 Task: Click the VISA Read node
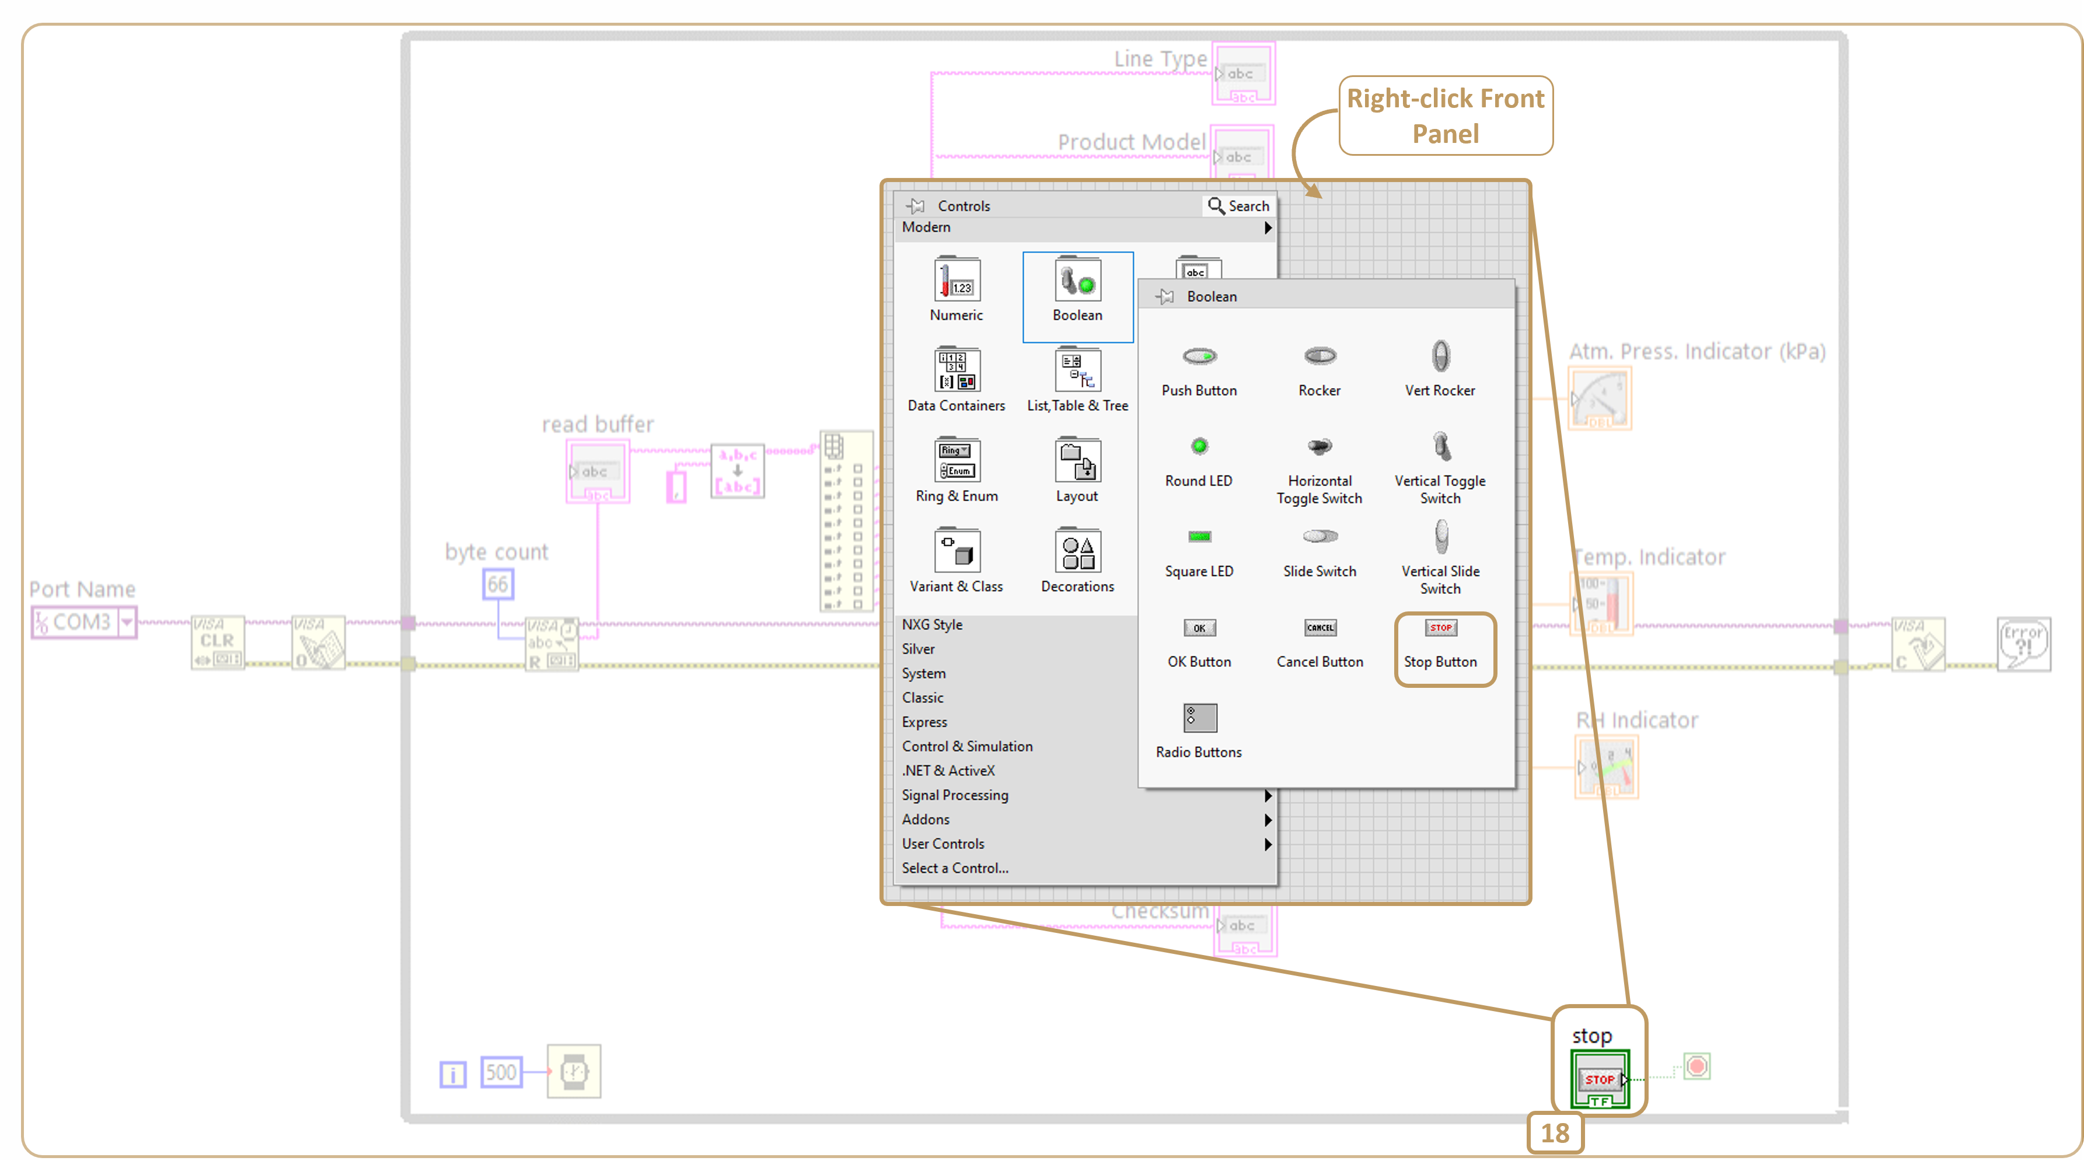pyautogui.click(x=551, y=644)
